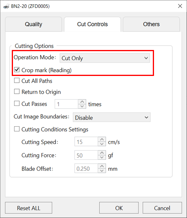Increase Blade Offset with up arrow
The width and height of the screenshot is (187, 218).
tap(102, 166)
